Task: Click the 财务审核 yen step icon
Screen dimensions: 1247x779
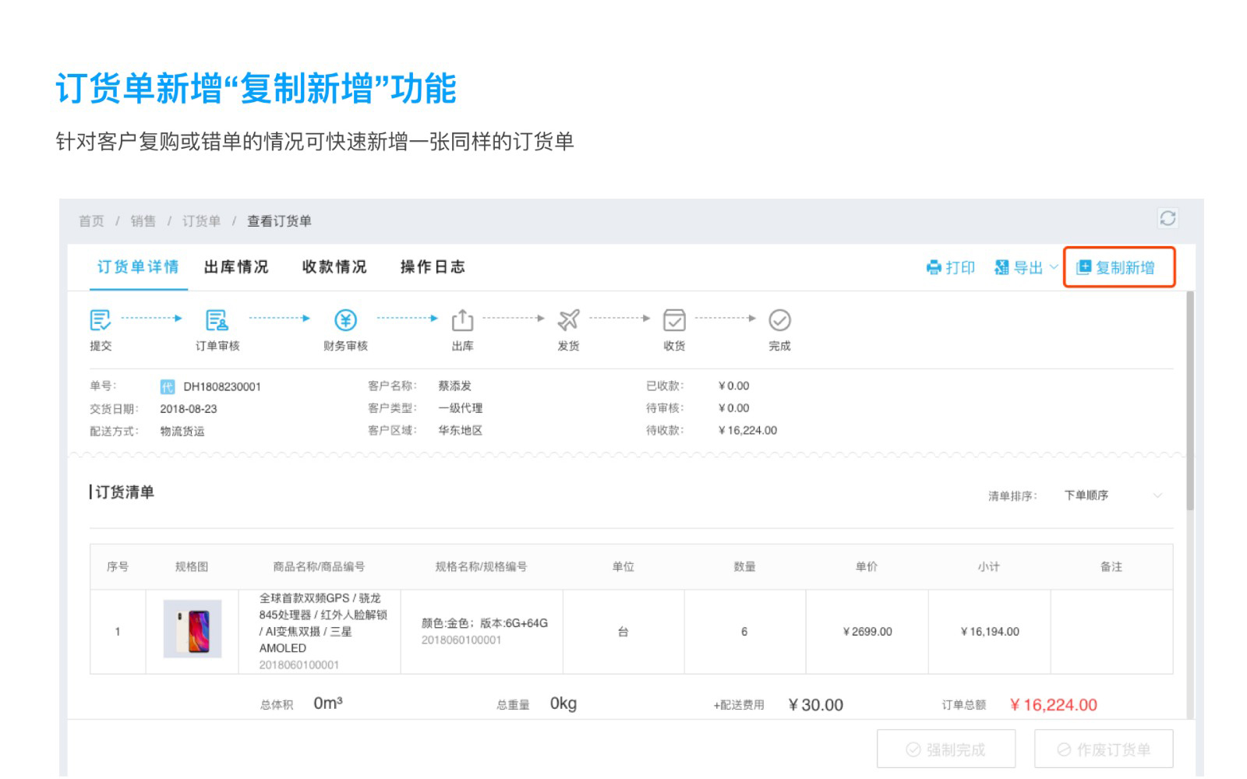Action: point(345,320)
